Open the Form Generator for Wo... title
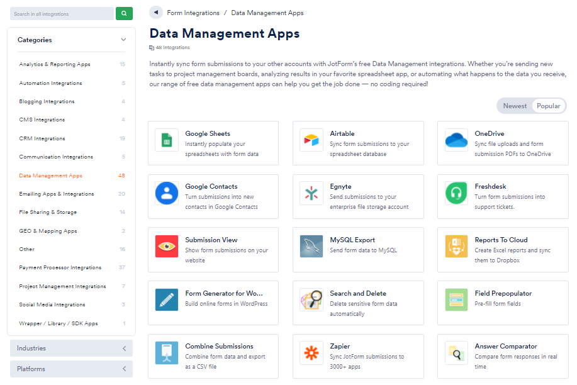This screenshot has height=385, width=577. point(224,293)
